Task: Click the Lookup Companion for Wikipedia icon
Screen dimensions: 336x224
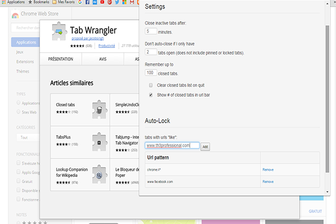Action: click(x=99, y=175)
